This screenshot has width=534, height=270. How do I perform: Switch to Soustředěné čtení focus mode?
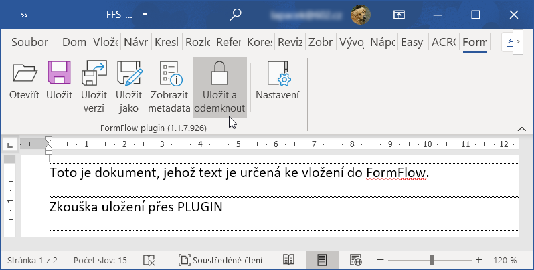click(221, 259)
